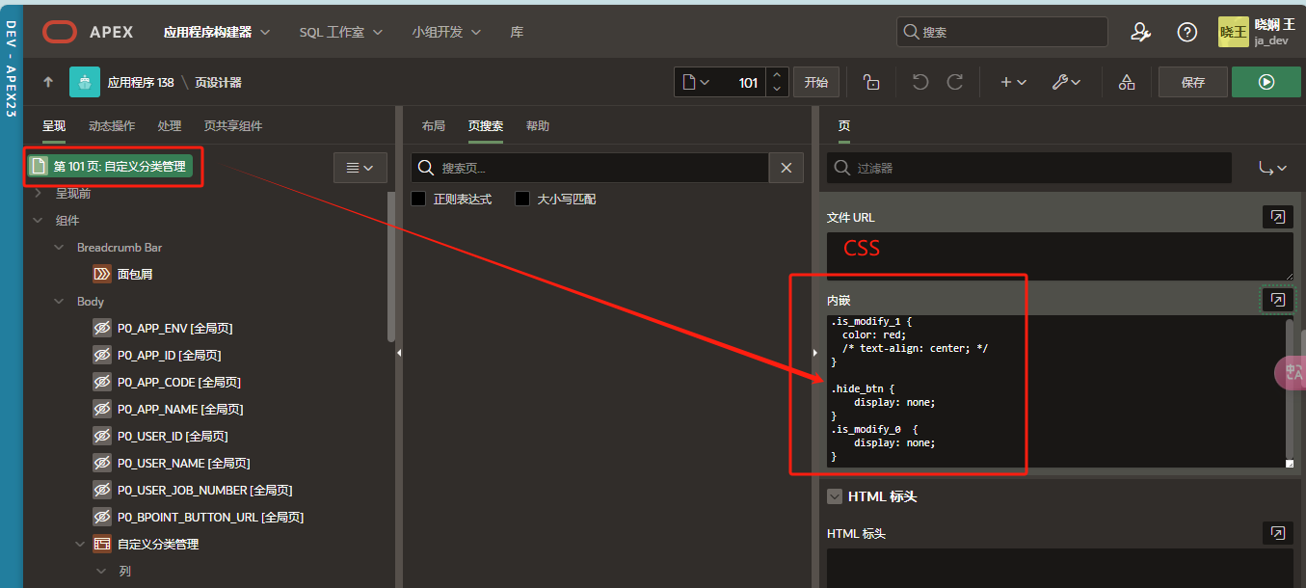Click hidden item icon for P0_BPOINT_BUTTON_URL
The width and height of the screenshot is (1306, 588).
(x=102, y=517)
